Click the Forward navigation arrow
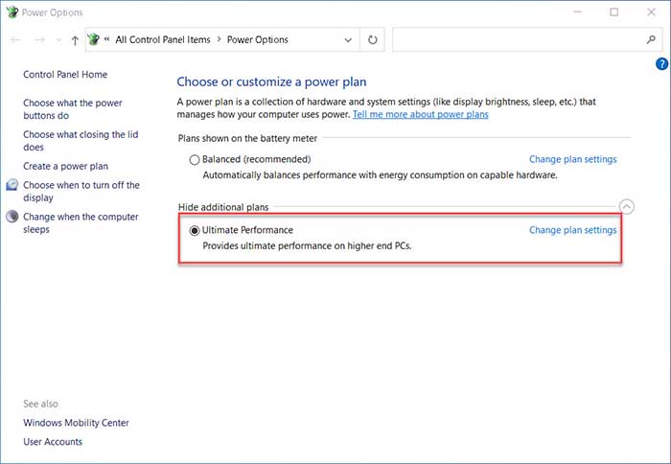This screenshot has width=671, height=464. pos(40,40)
